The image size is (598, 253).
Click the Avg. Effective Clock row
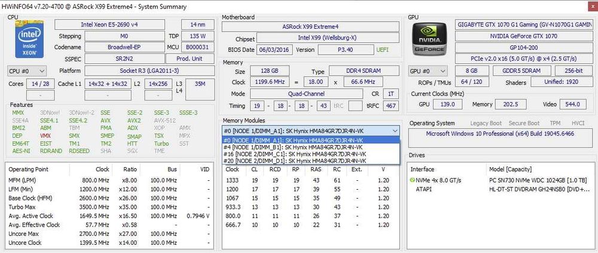109,225
